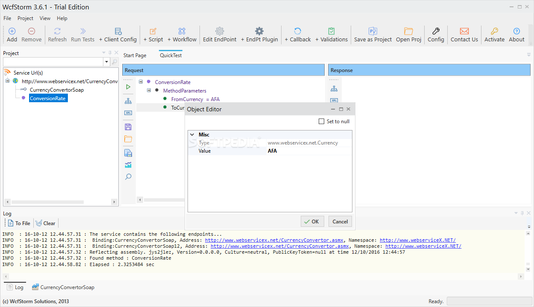This screenshot has width=534, height=307.
Task: Select FromCurrency = AFA parameter
Action: click(x=195, y=99)
